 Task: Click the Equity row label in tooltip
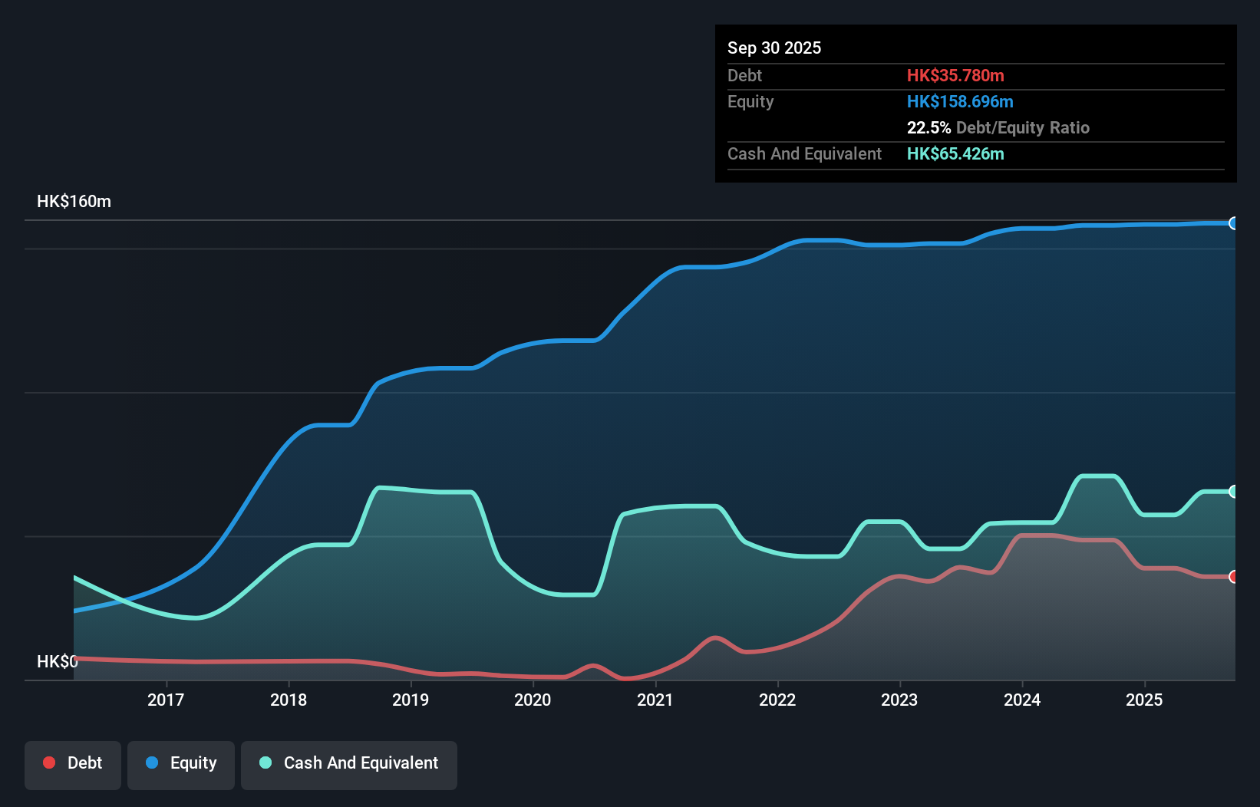(750, 101)
